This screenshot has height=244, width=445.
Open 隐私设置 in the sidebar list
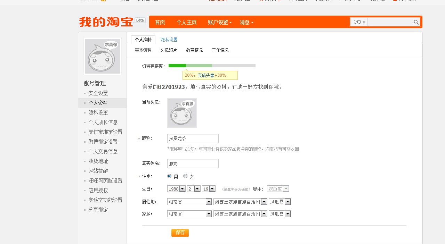pos(98,112)
